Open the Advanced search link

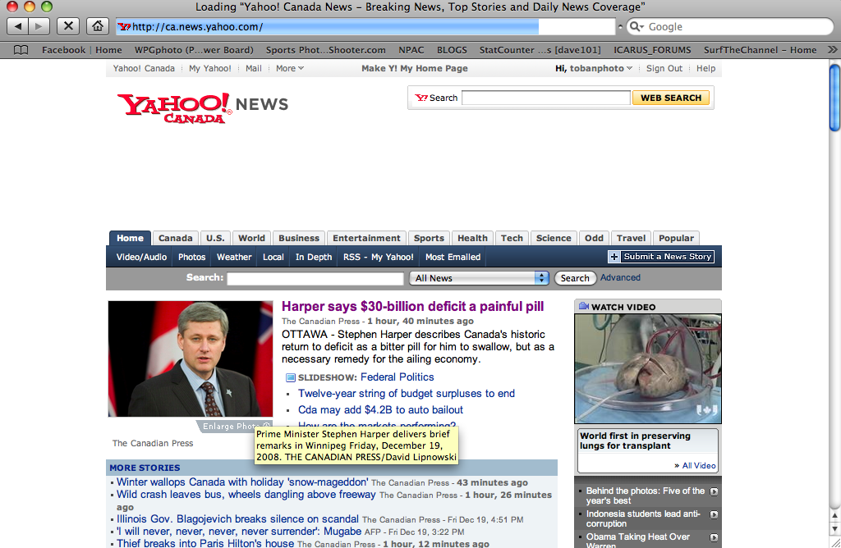620,277
